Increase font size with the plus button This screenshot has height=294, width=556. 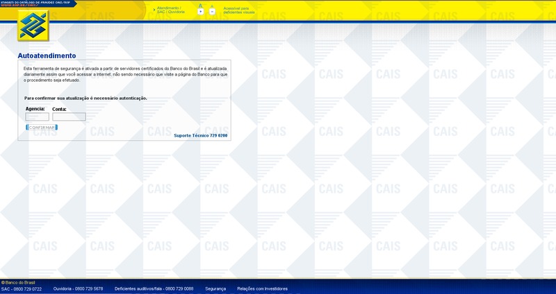pos(200,12)
